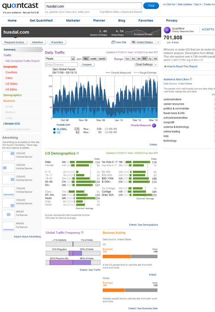Open the People metric dropdown

coord(60,59)
